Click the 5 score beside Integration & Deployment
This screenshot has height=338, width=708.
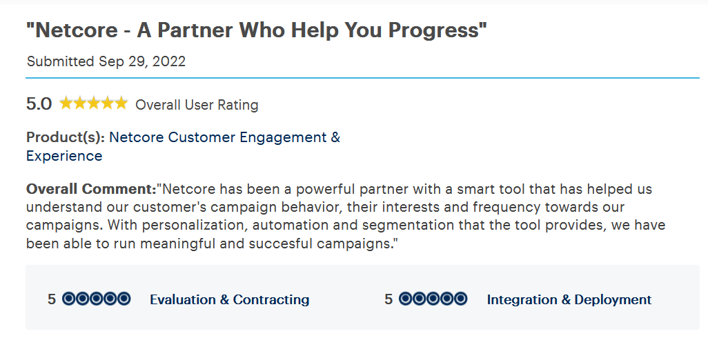click(389, 299)
